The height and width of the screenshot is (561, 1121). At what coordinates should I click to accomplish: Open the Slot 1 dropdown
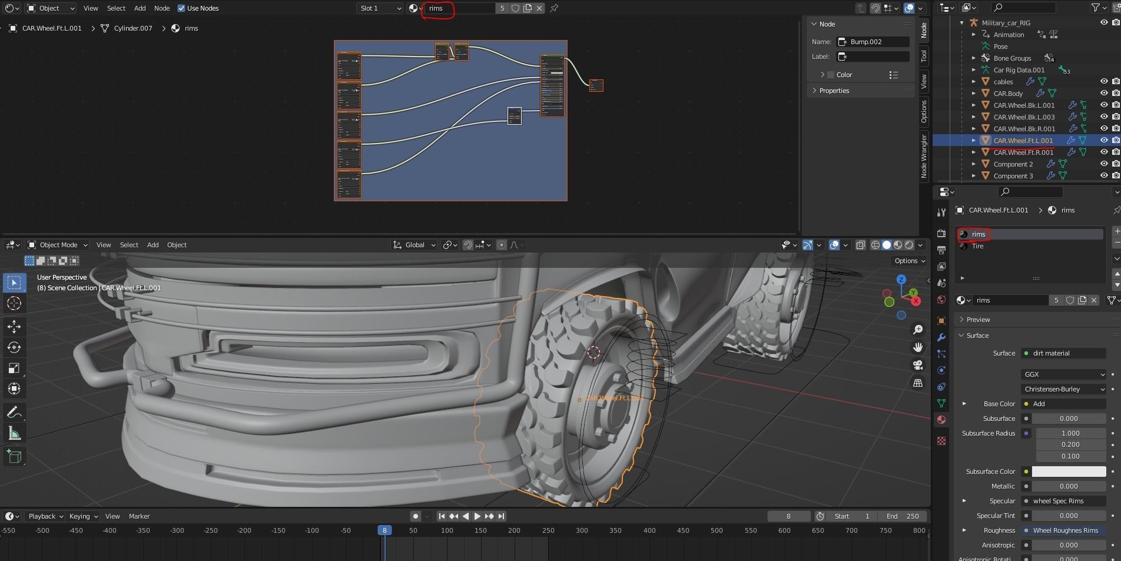380,8
